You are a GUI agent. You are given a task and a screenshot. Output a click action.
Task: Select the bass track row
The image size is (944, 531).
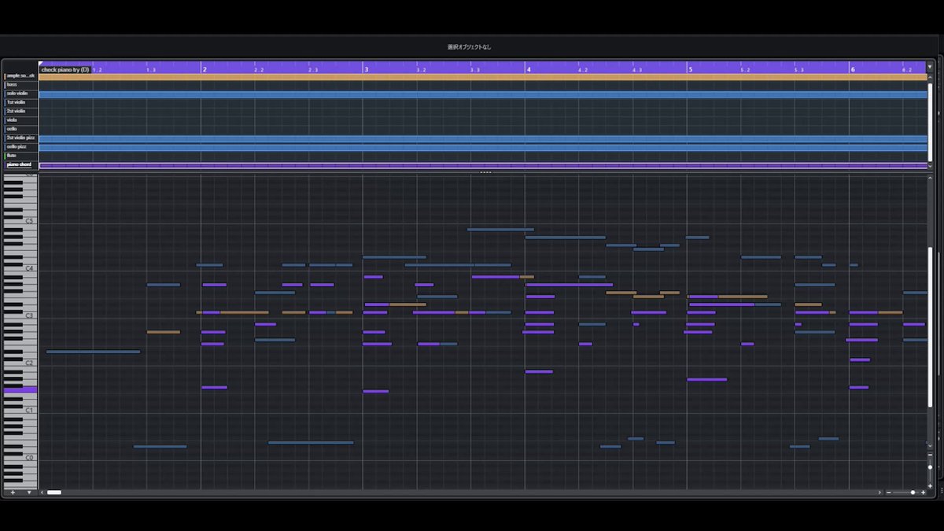[x=20, y=85]
